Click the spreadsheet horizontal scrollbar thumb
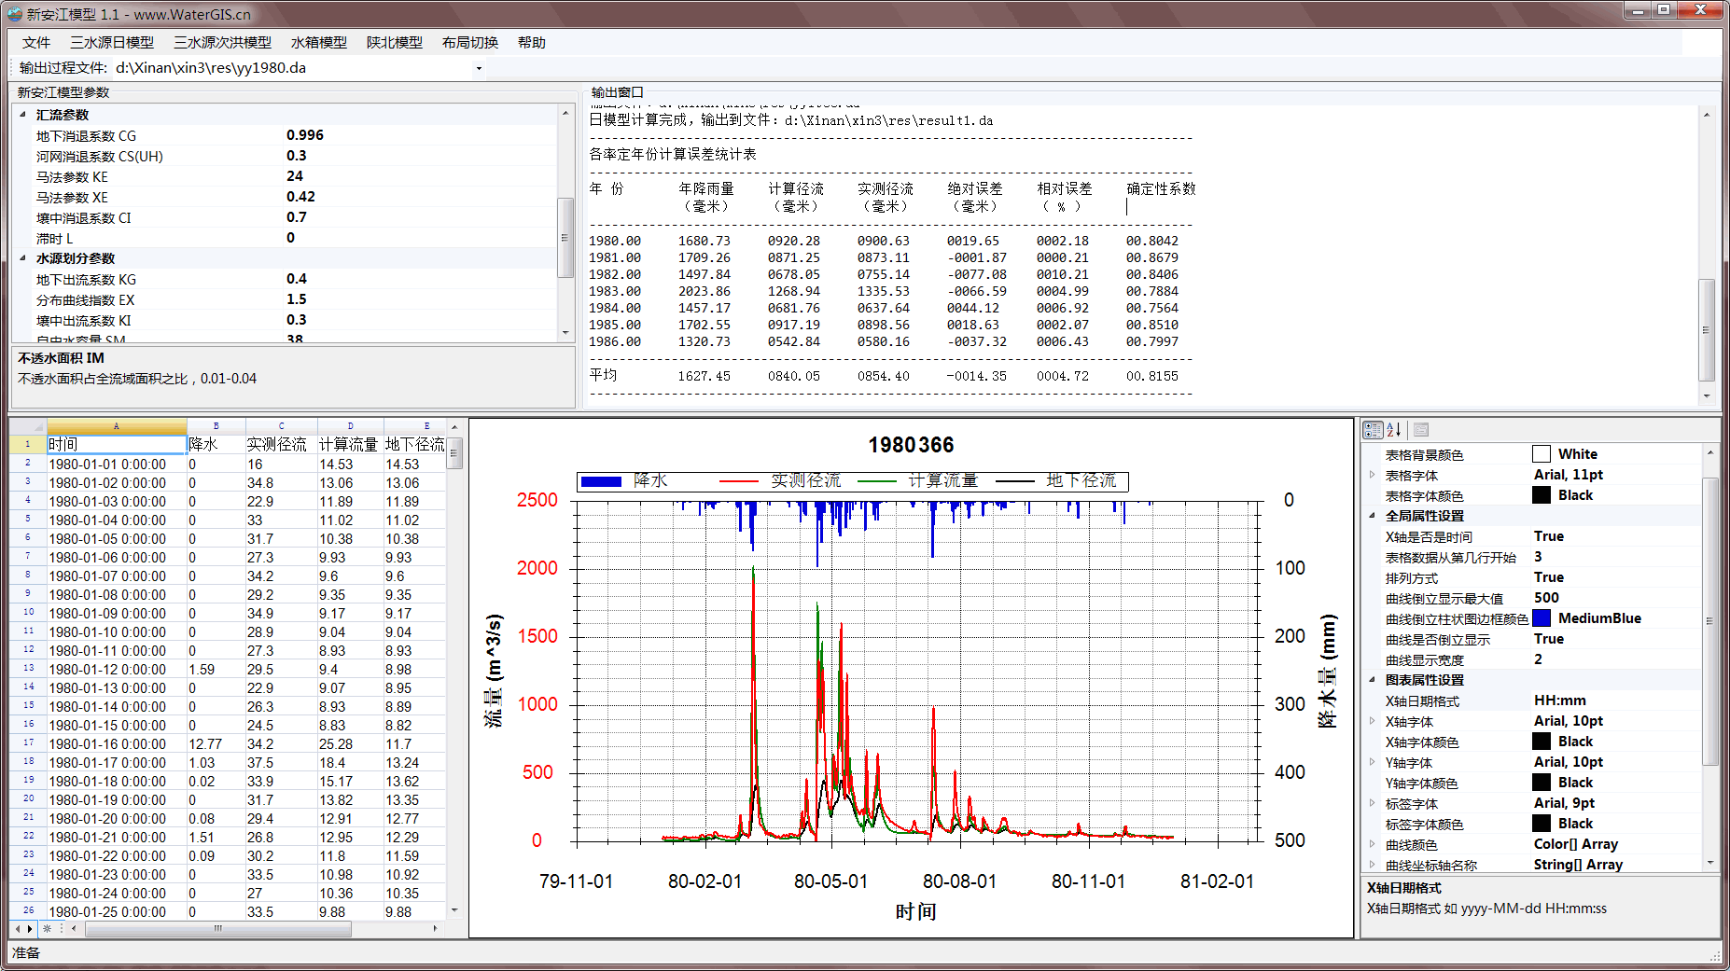The width and height of the screenshot is (1730, 971). tap(217, 929)
